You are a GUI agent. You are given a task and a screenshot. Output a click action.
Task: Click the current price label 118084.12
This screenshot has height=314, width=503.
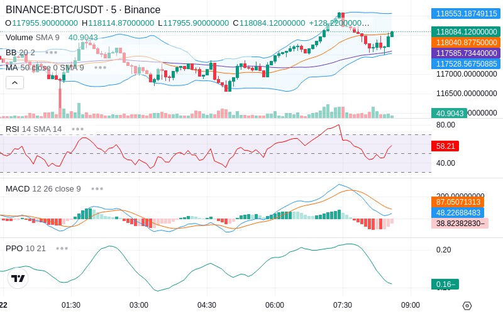tap(466, 32)
